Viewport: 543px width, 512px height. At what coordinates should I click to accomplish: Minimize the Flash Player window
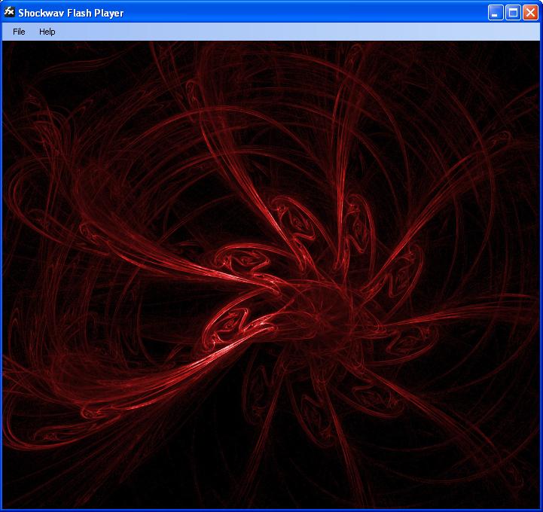[x=496, y=13]
